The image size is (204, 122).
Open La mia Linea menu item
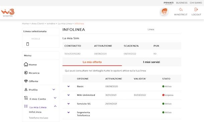38,107
